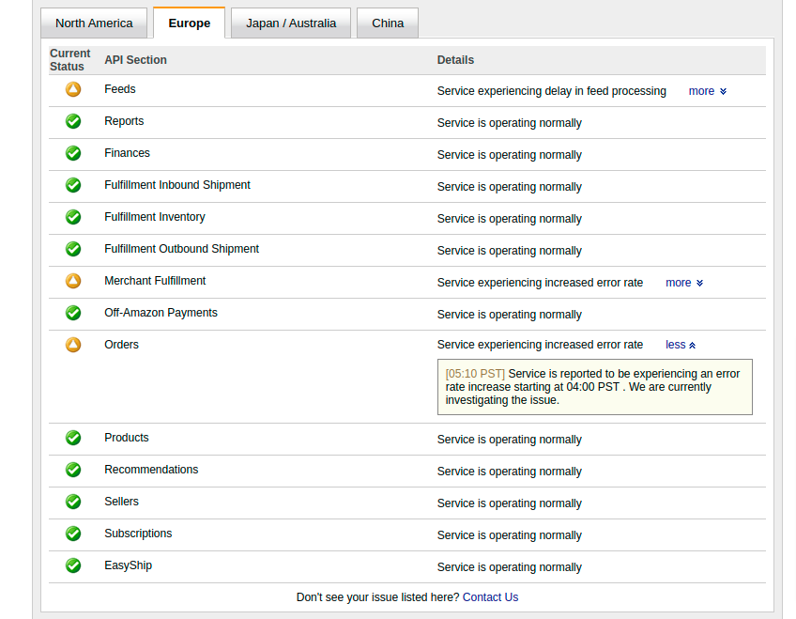Expand more details for Feeds

point(707,91)
